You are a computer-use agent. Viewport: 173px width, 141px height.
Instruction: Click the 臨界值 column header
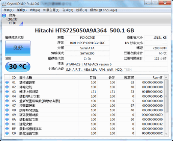pyautogui.click(x=126, y=77)
